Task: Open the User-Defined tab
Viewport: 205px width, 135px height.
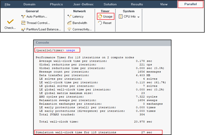Action: (x=83, y=4)
